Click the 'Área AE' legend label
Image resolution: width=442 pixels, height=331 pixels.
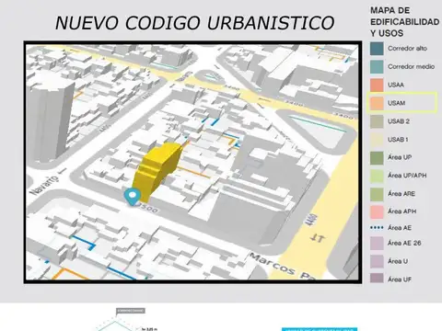coord(400,227)
